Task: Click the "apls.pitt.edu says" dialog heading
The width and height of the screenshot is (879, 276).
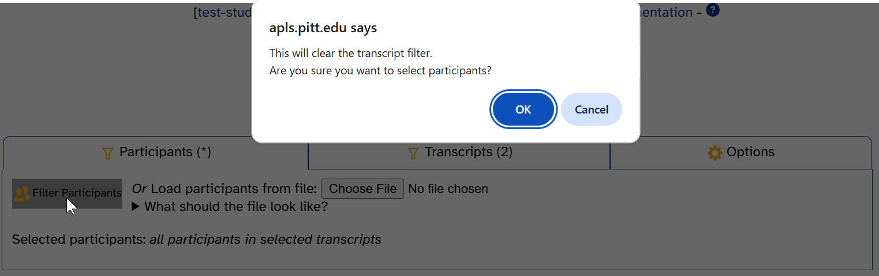Action: [323, 28]
